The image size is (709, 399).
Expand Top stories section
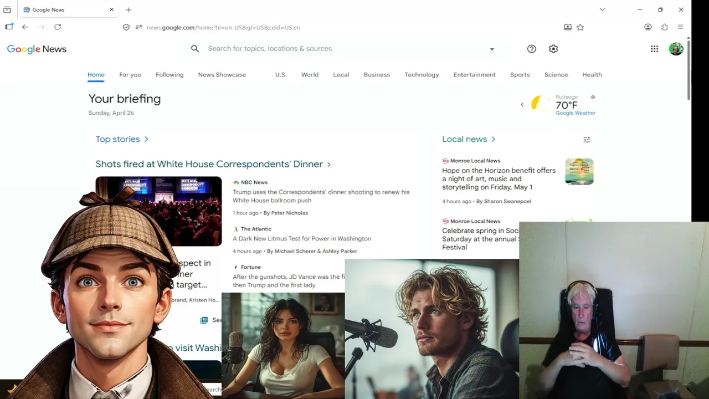pyautogui.click(x=122, y=139)
